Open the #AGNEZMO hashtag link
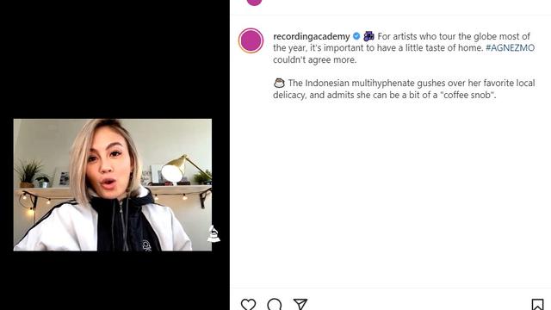The image size is (551, 310). coord(511,48)
